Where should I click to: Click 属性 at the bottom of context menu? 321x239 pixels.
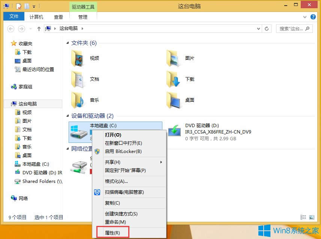[113, 232]
